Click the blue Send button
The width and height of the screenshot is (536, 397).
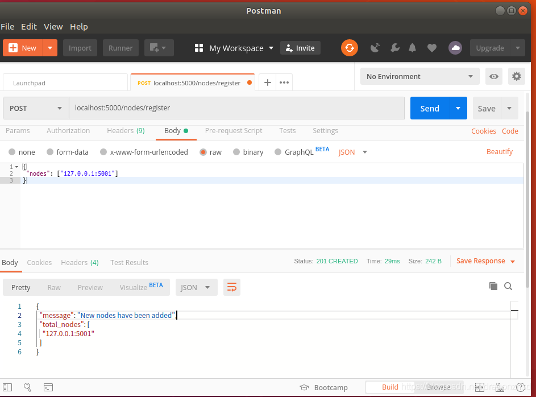pyautogui.click(x=430, y=108)
